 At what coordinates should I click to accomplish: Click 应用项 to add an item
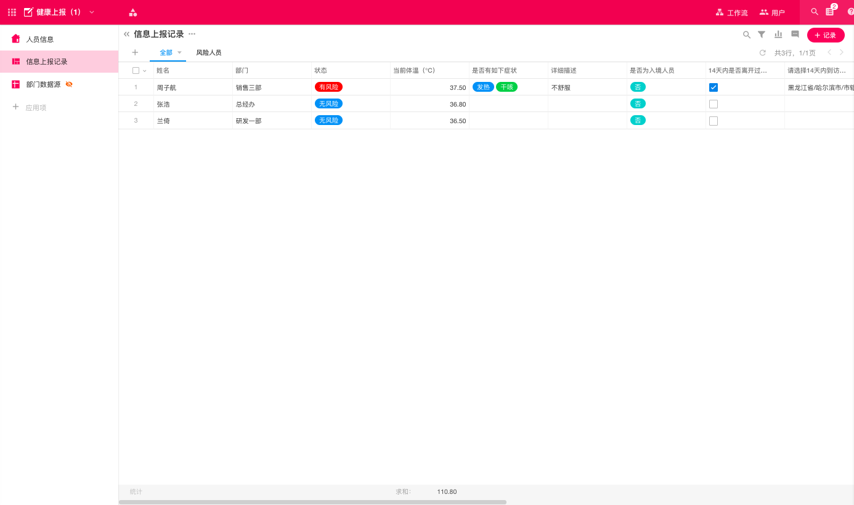click(36, 108)
